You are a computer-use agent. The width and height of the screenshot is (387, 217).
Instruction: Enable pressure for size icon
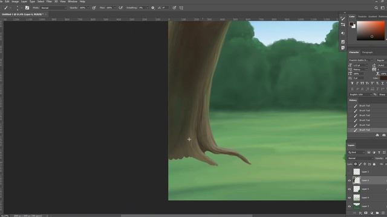[174, 8]
